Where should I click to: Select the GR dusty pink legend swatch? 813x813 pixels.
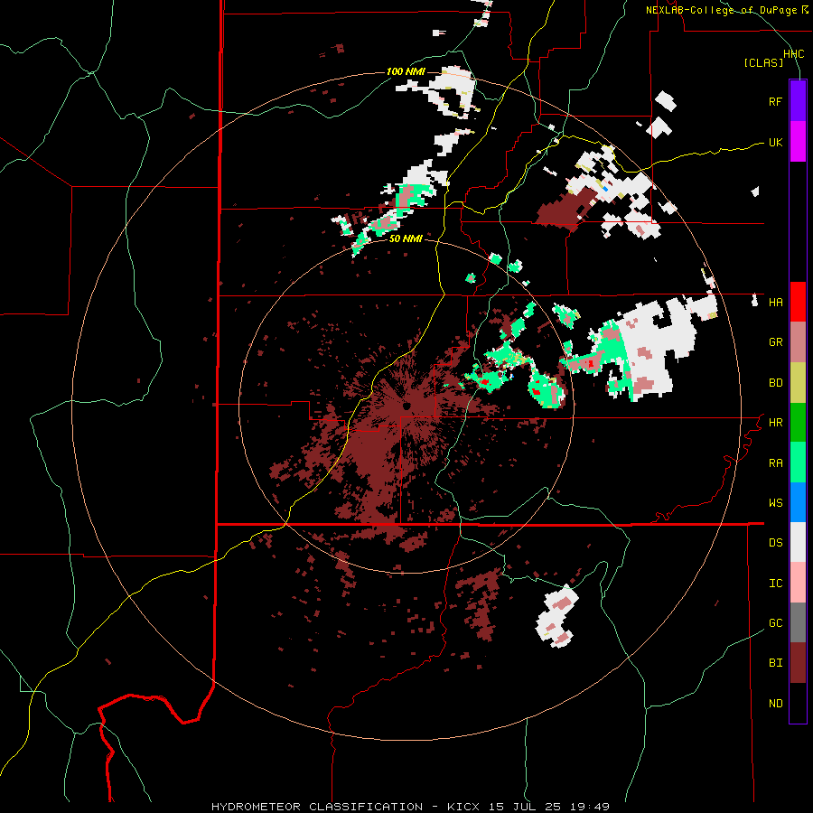(x=798, y=341)
